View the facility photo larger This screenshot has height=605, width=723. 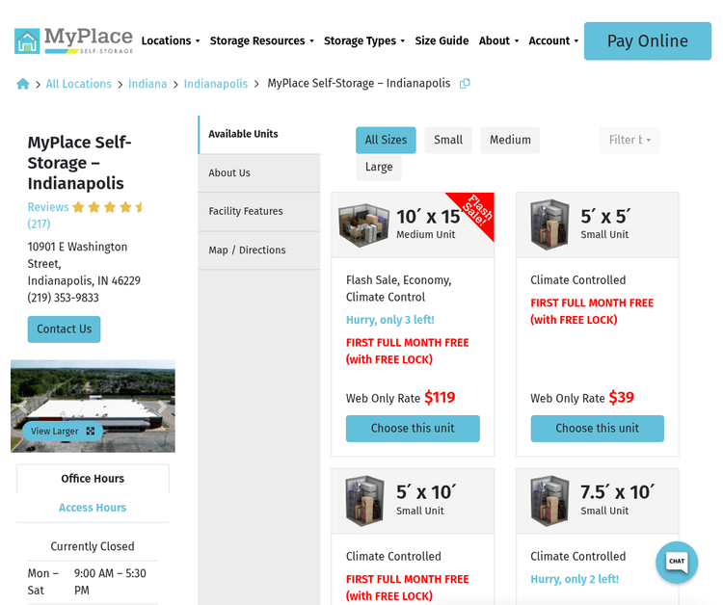[63, 431]
